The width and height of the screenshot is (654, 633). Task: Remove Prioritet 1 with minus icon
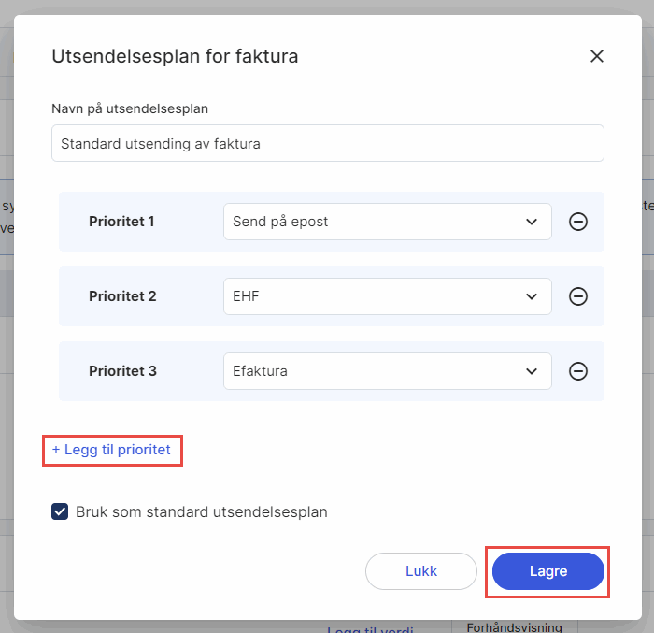click(578, 222)
